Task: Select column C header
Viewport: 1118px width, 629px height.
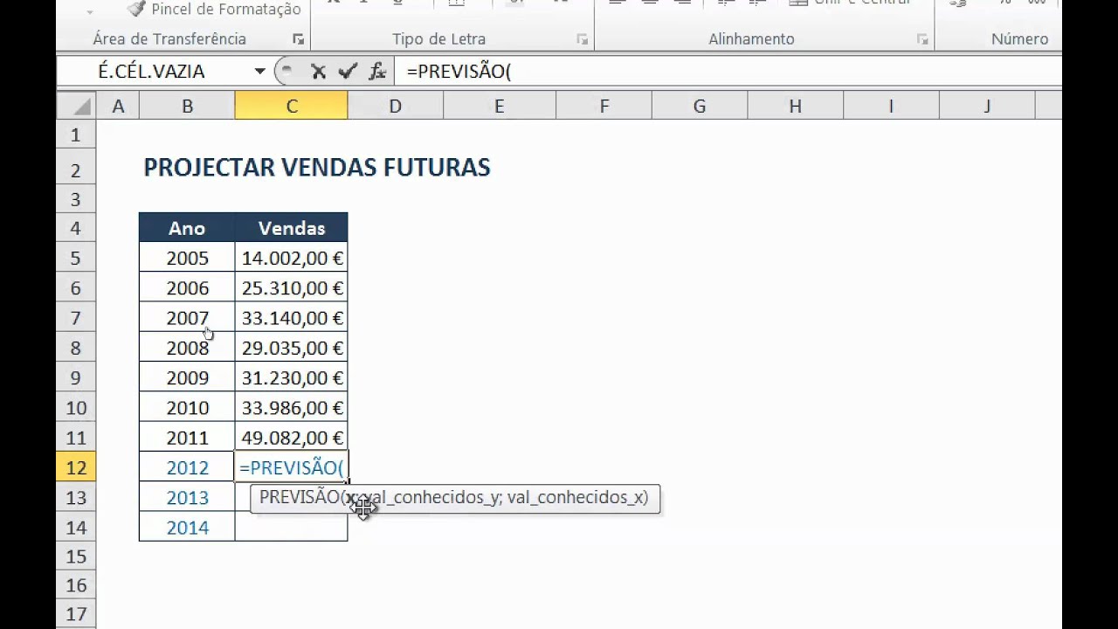Action: [291, 107]
